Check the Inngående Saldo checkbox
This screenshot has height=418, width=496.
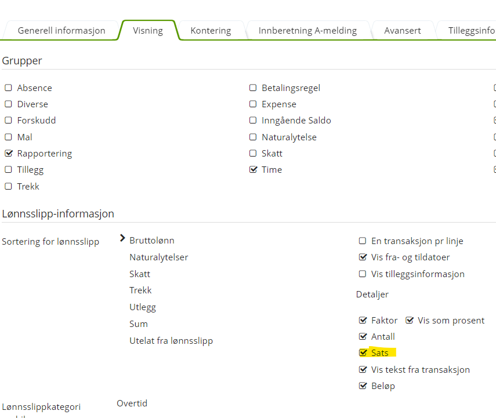253,121
